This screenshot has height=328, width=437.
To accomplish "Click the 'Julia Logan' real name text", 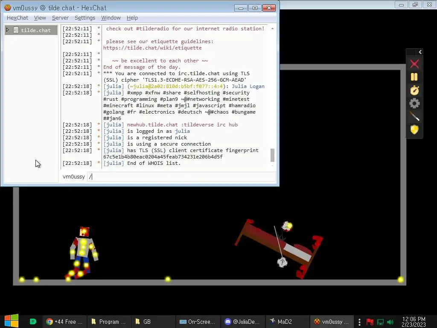I will click(x=248, y=86).
